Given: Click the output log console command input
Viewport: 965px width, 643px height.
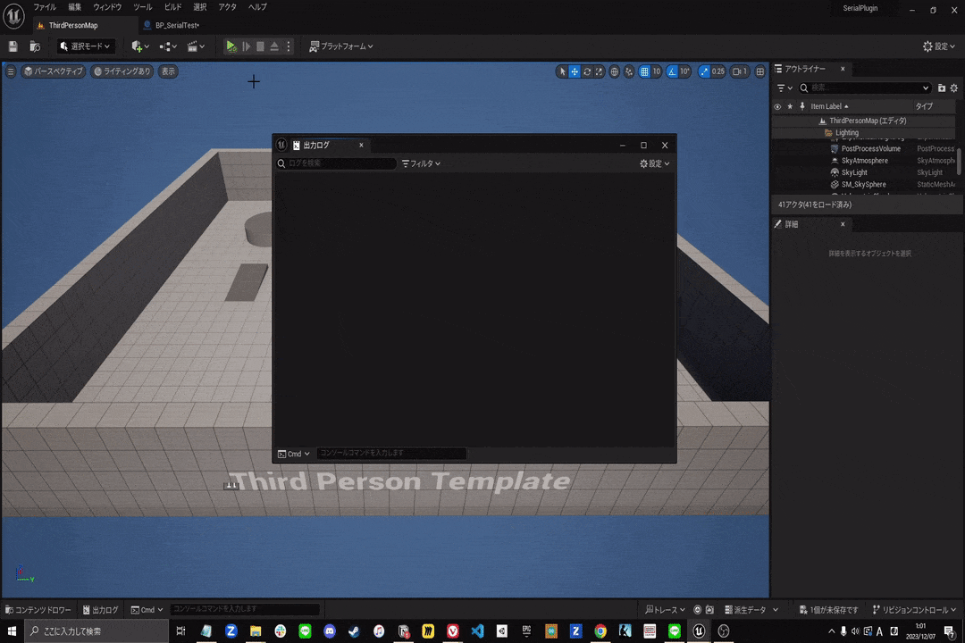Looking at the screenshot, I should tap(391, 454).
